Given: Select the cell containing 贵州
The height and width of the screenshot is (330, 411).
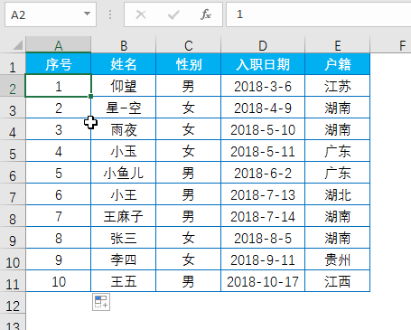Looking at the screenshot, I should point(338,259).
